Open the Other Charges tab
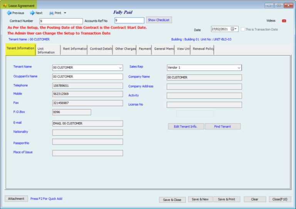 [x=124, y=50]
